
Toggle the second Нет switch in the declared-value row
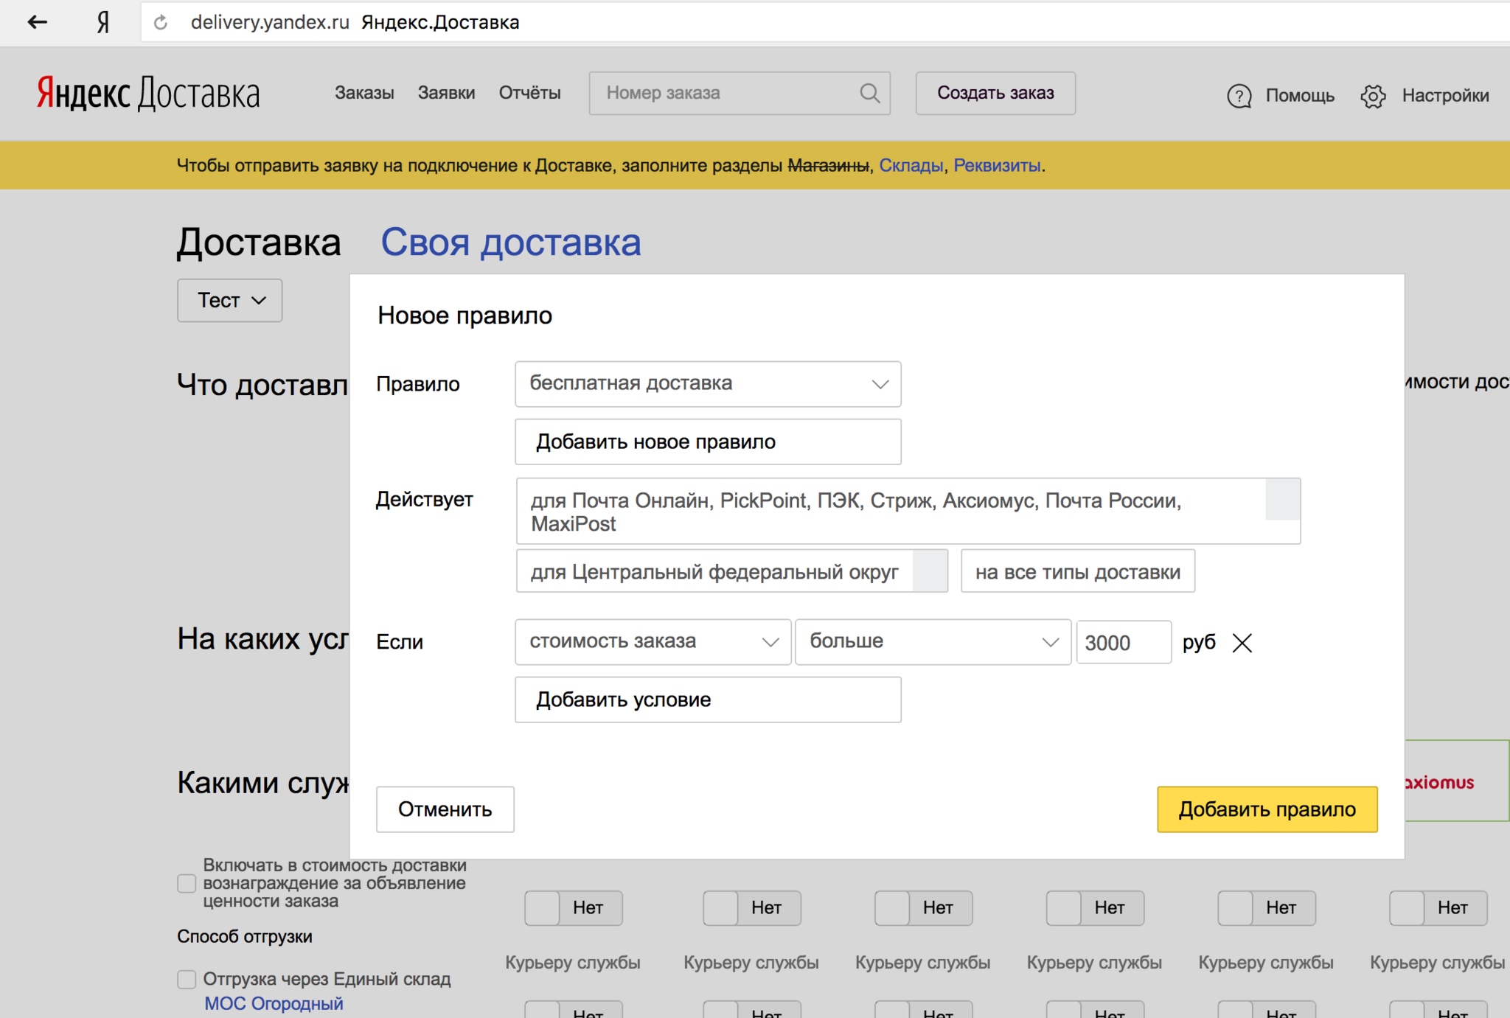click(x=752, y=908)
